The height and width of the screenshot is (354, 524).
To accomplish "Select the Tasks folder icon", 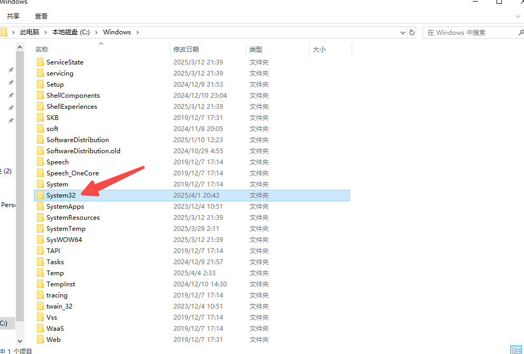I will click(x=40, y=262).
